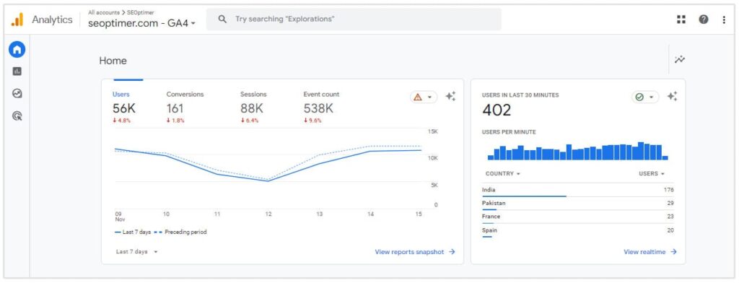Screen dimensions: 739x283
Task: Open the Advertising sidebar icon
Action: click(x=17, y=116)
